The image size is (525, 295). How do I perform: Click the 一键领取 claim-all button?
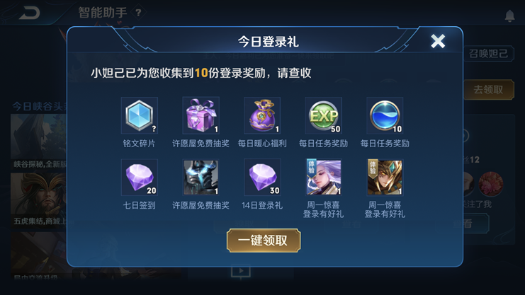[x=264, y=241]
